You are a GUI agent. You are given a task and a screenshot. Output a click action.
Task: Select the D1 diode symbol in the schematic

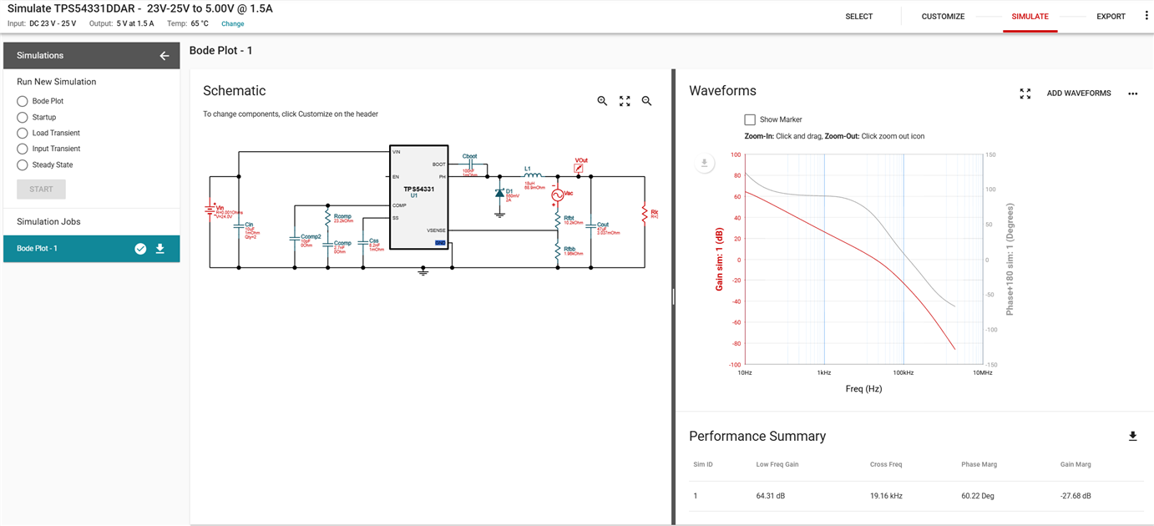click(499, 194)
